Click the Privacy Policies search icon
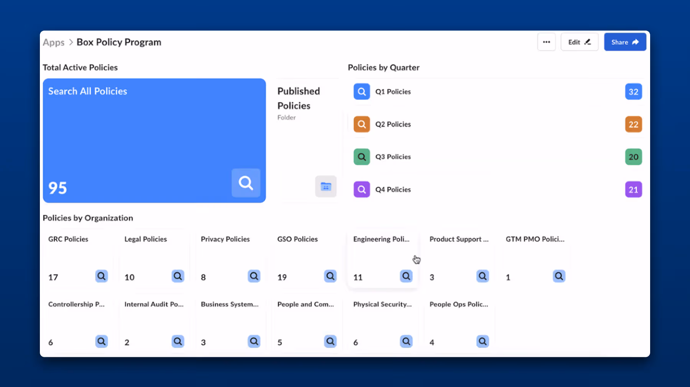The image size is (690, 387). click(x=254, y=276)
